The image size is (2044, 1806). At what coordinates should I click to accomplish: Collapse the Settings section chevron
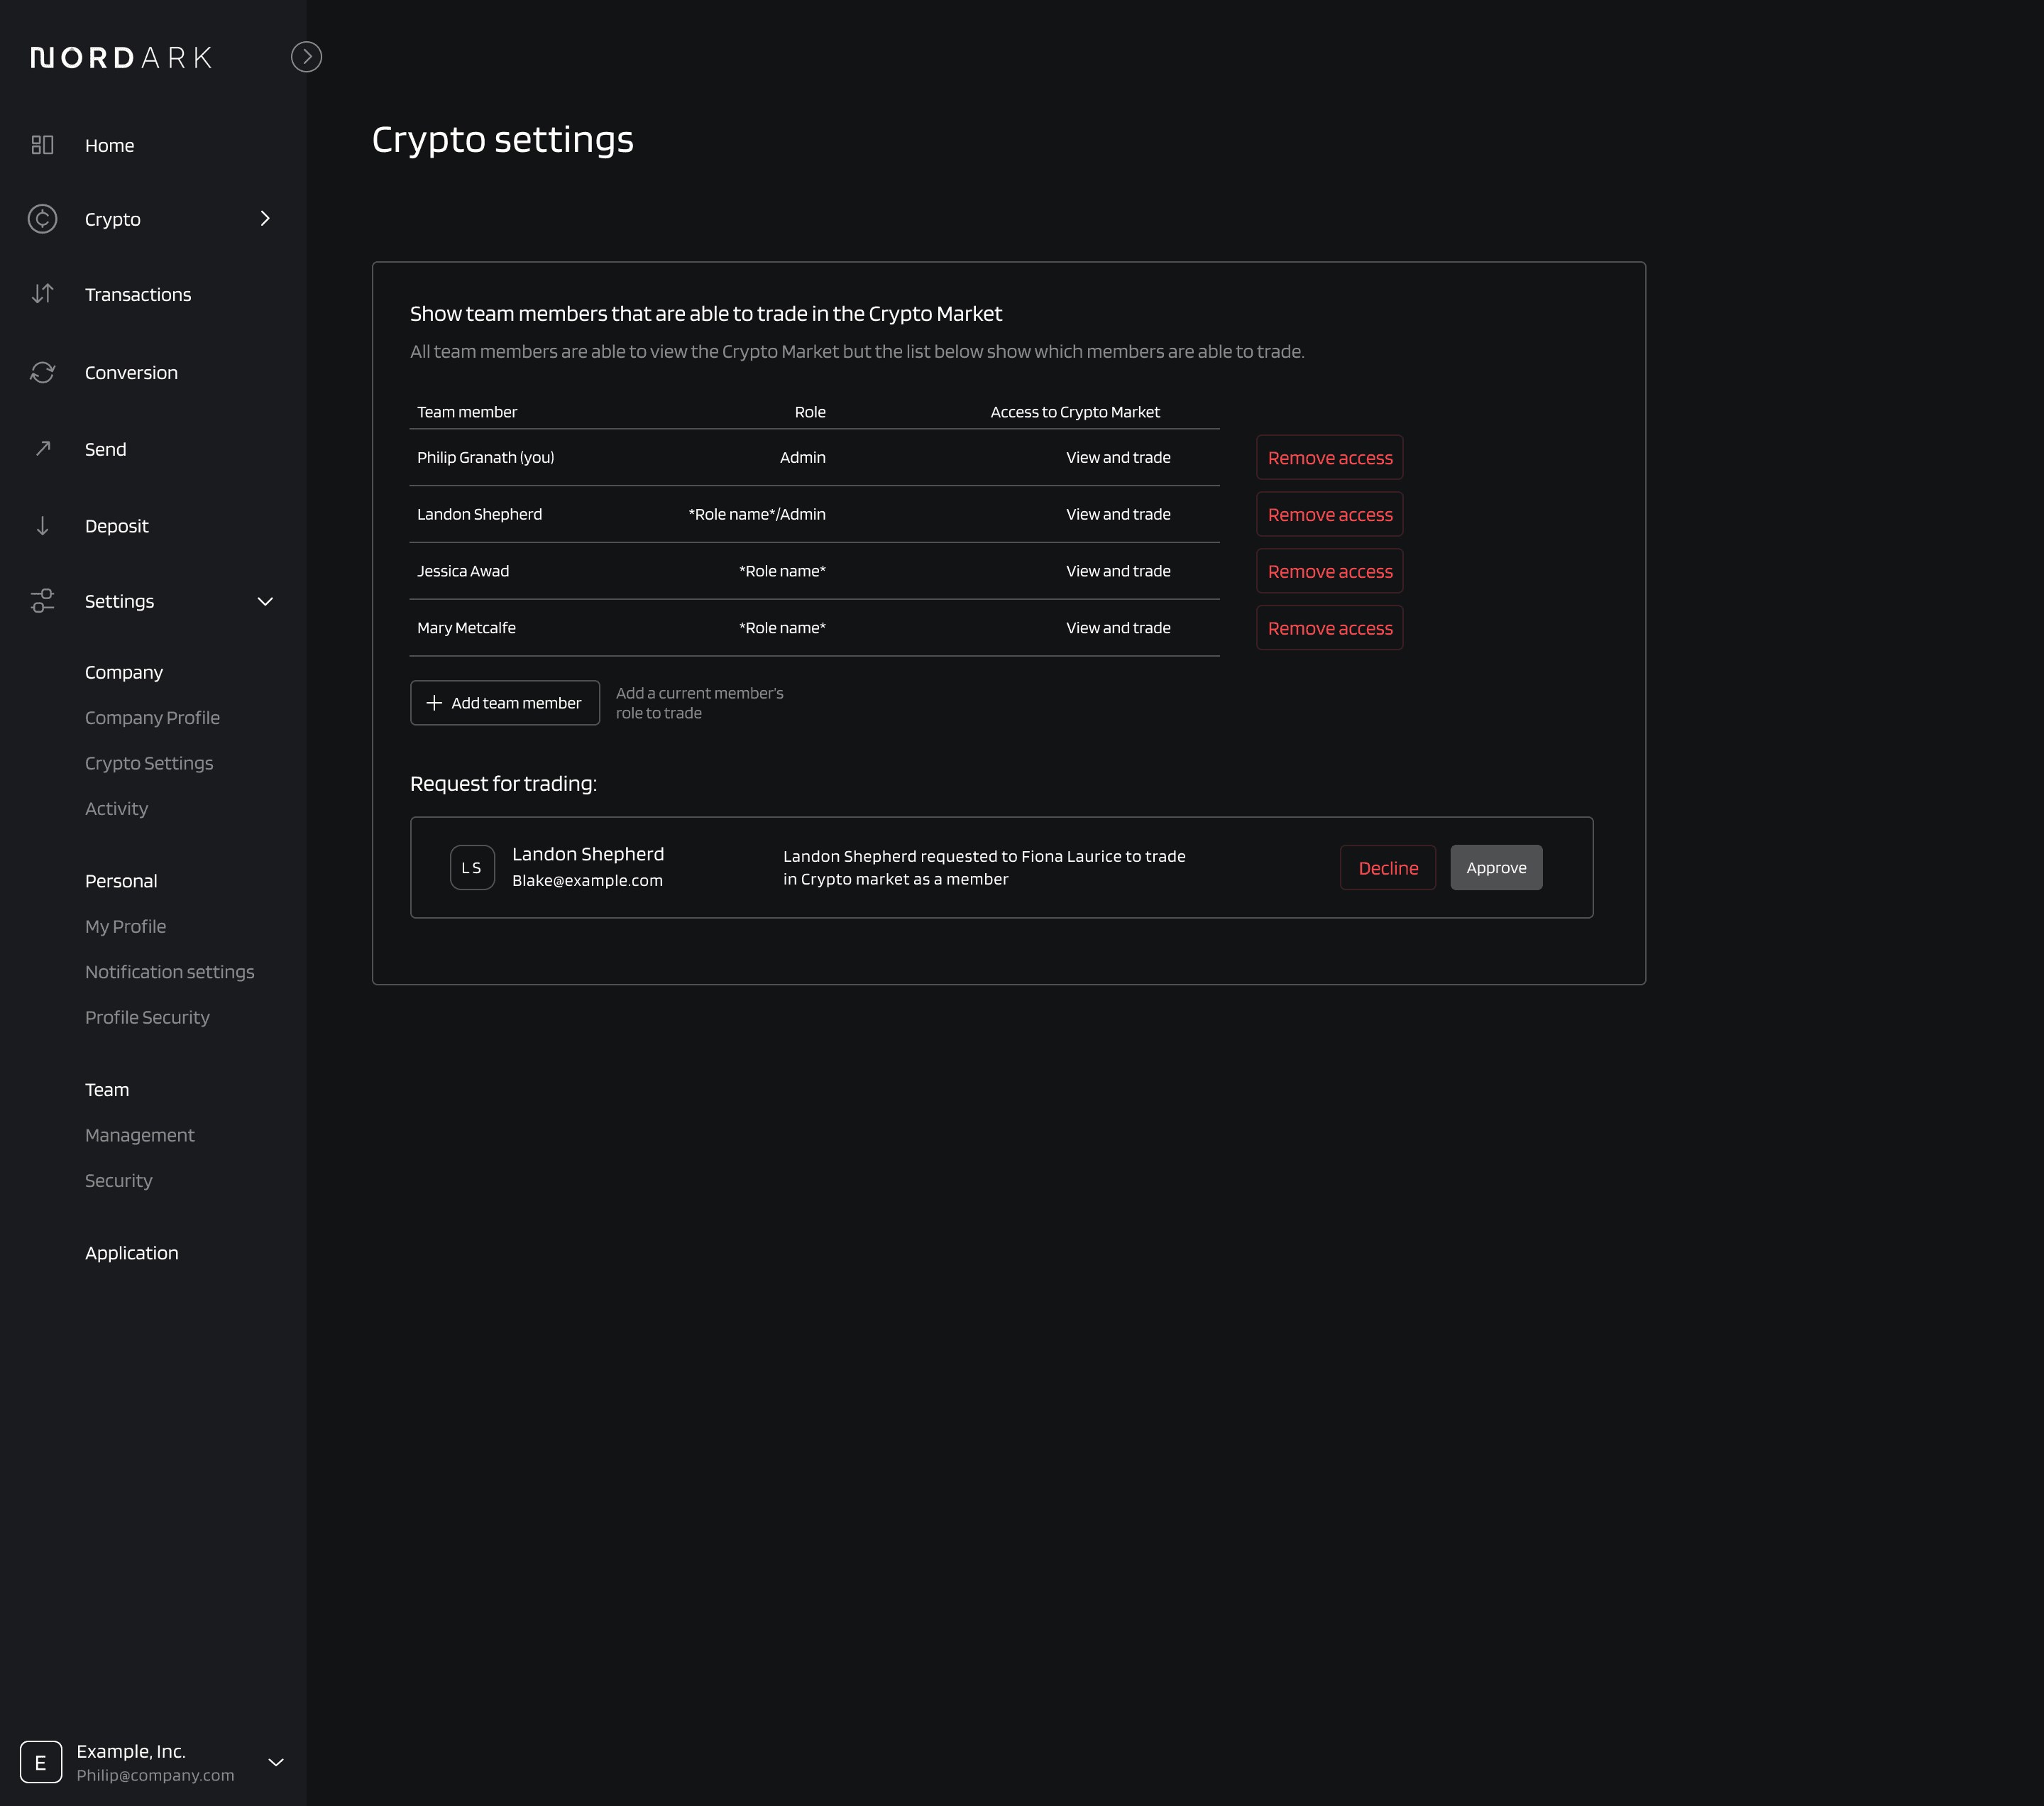coord(265,601)
